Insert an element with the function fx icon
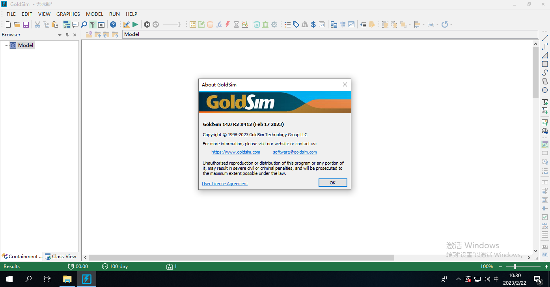The height and width of the screenshot is (287, 550). click(219, 24)
